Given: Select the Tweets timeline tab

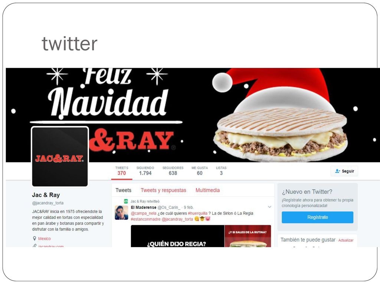Looking at the screenshot, I should (x=123, y=190).
